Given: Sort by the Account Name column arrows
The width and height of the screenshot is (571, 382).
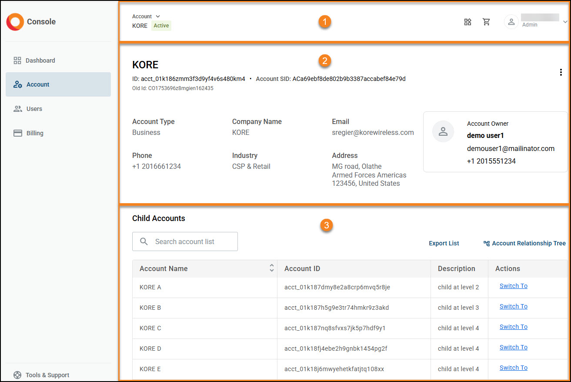Looking at the screenshot, I should [x=271, y=268].
